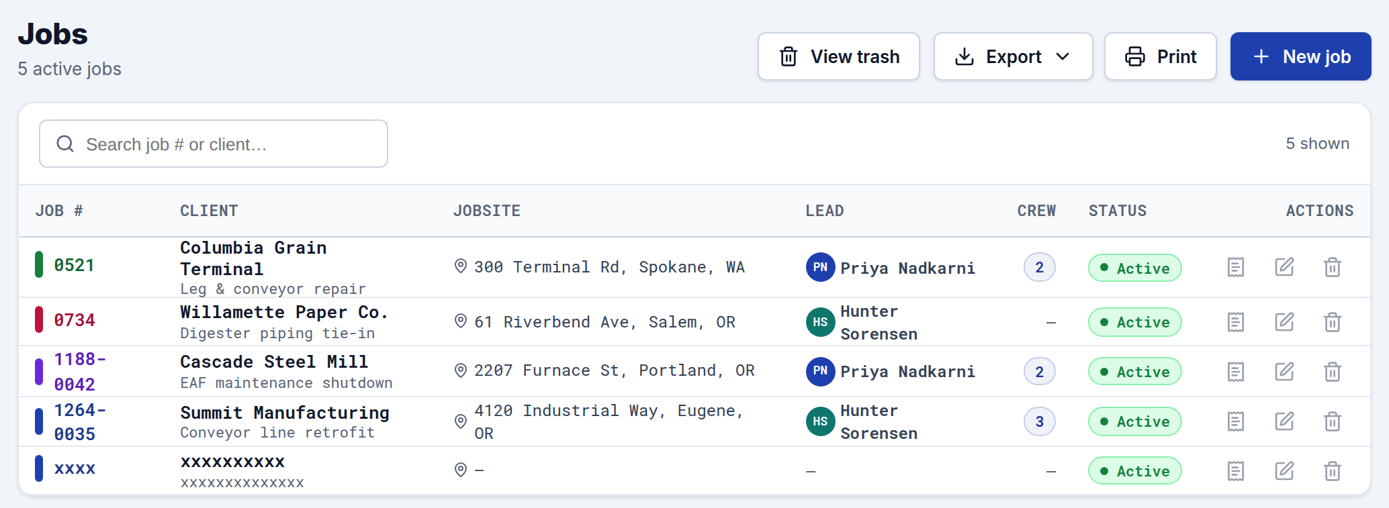Open details for Willamette Paper Co. job
The height and width of the screenshot is (508, 1389).
pos(1236,322)
